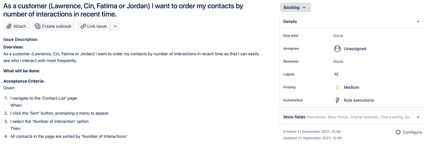Open the Backlog status dropdown
The width and height of the screenshot is (426, 148).
coord(295,7)
